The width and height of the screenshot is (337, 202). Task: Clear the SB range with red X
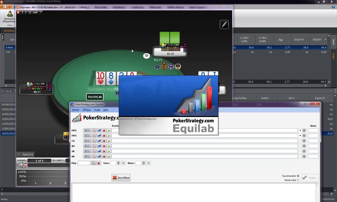pos(104,151)
